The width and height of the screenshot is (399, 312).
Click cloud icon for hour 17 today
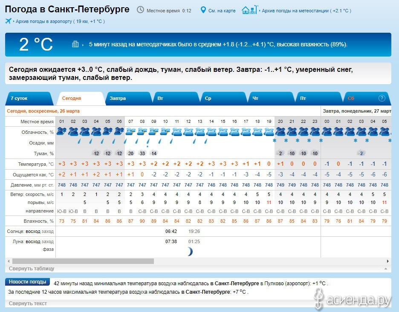coord(246,132)
